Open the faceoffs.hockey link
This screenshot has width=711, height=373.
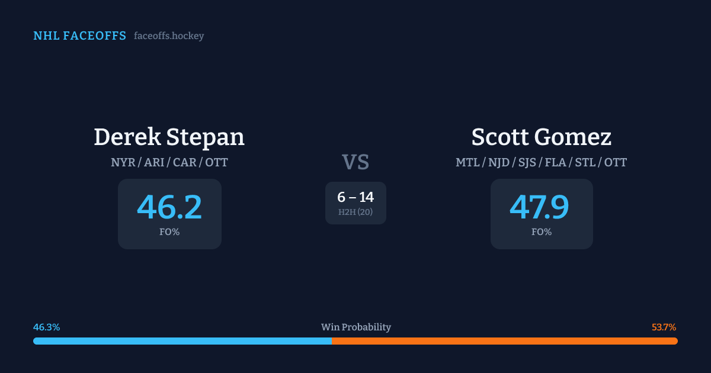(169, 36)
